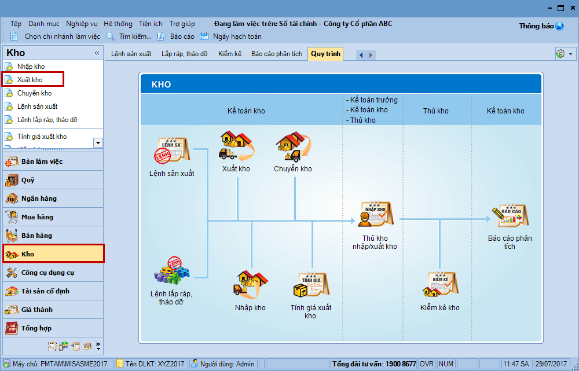Open the Nghiệp vụ menu
This screenshot has height=371, width=579.
[x=82, y=24]
